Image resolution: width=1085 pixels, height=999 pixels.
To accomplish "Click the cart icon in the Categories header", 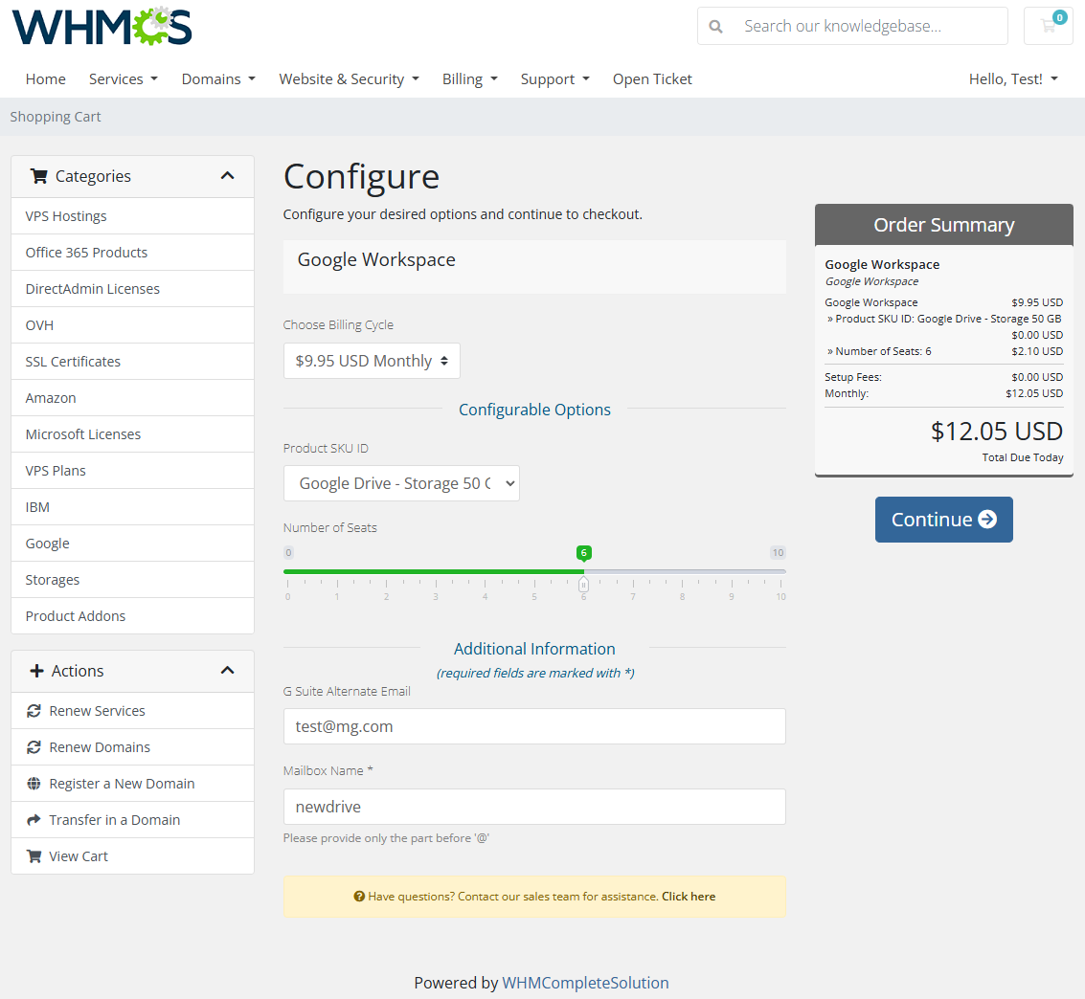I will click(x=38, y=176).
